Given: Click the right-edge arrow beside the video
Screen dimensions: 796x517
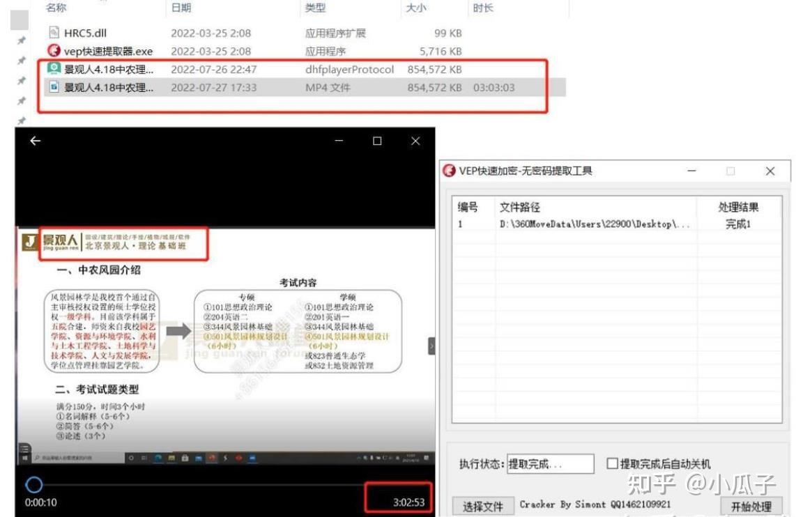Looking at the screenshot, I should [431, 345].
